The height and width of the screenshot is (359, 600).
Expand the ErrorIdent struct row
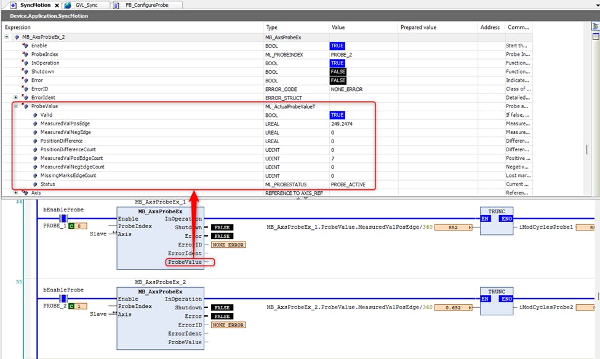pos(16,98)
